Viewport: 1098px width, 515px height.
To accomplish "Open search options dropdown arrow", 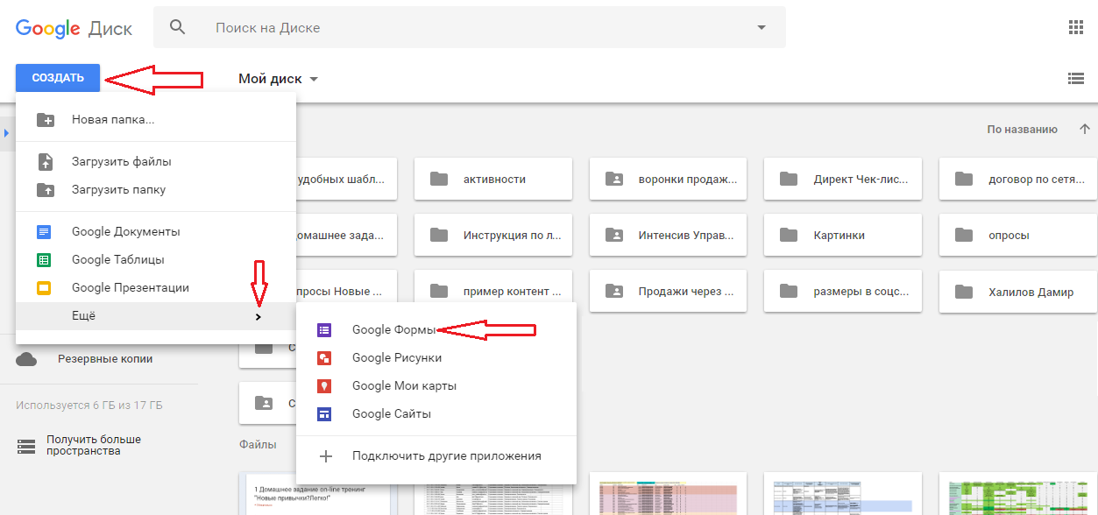I will pyautogui.click(x=761, y=28).
